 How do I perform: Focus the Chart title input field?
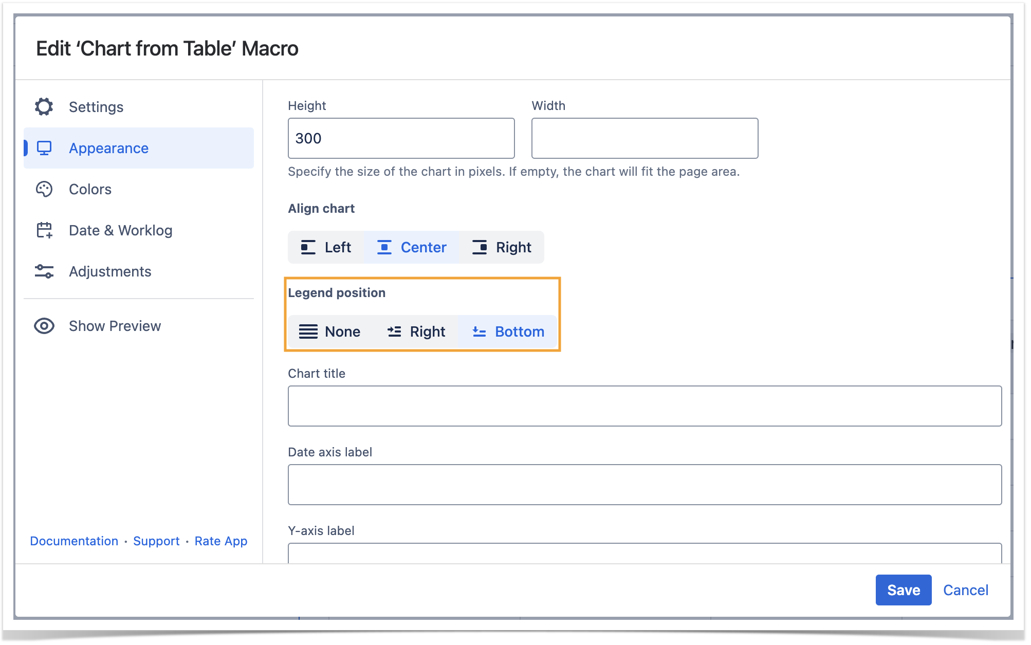(644, 406)
